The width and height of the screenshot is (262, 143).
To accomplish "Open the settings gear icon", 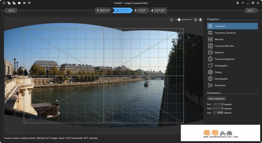I will [x=237, y=3].
